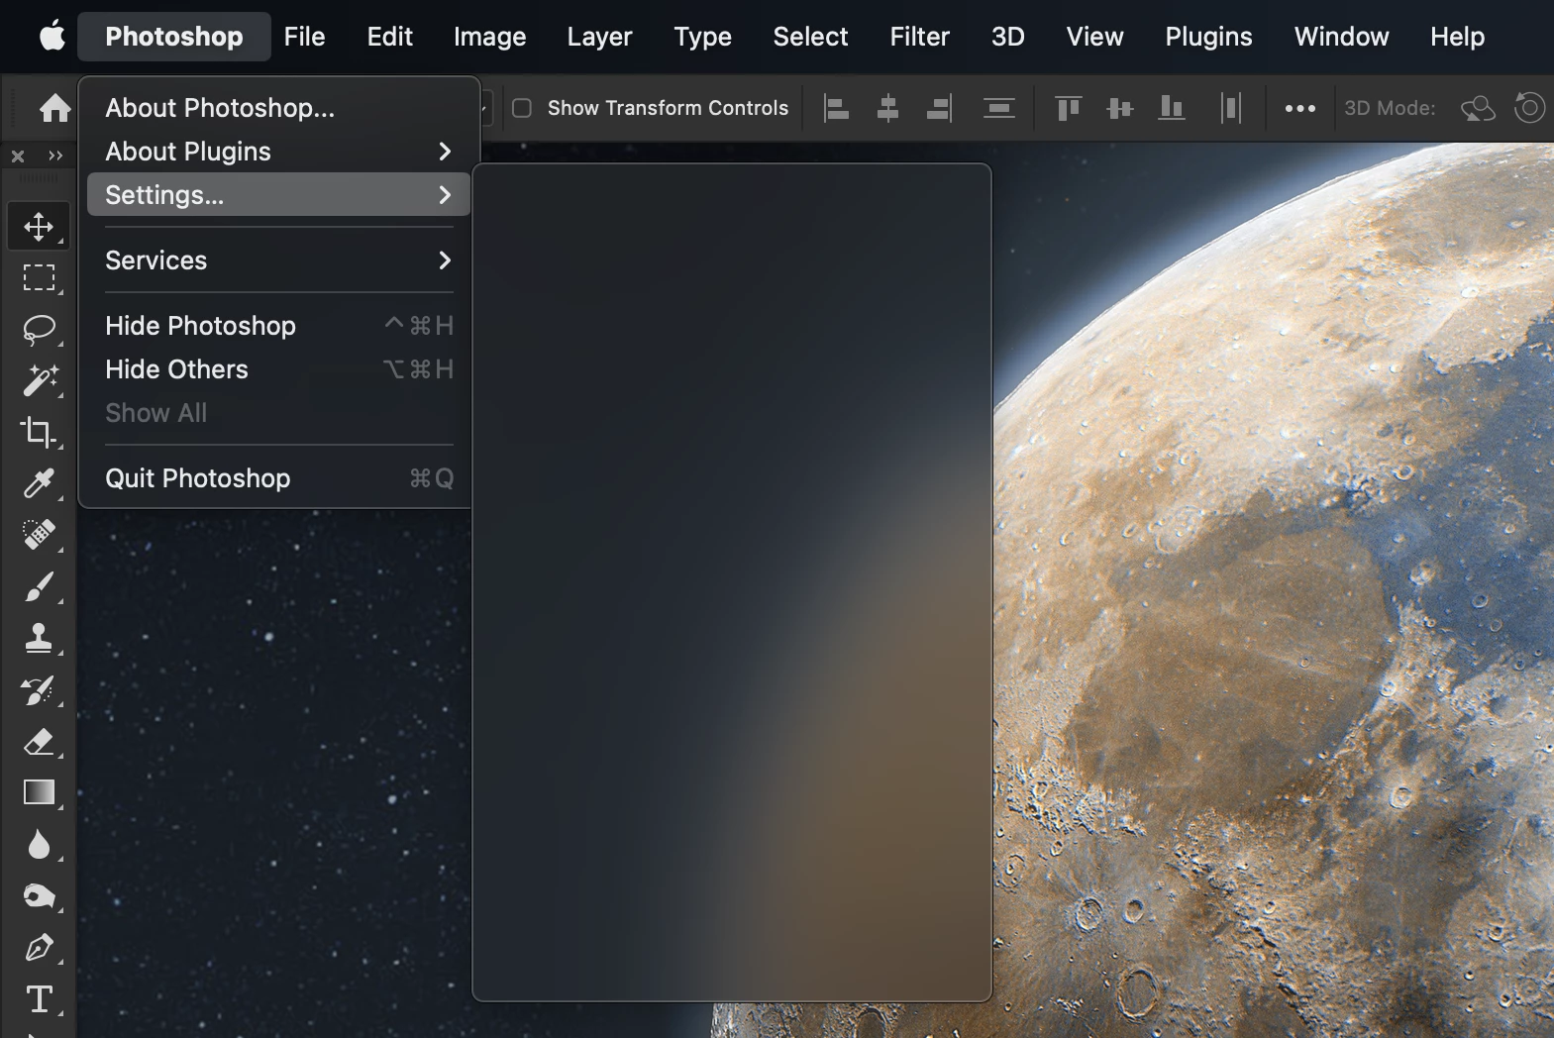Screen dimensions: 1554x1038
Task: Select the Clone Stamp tool
Action: (39, 638)
